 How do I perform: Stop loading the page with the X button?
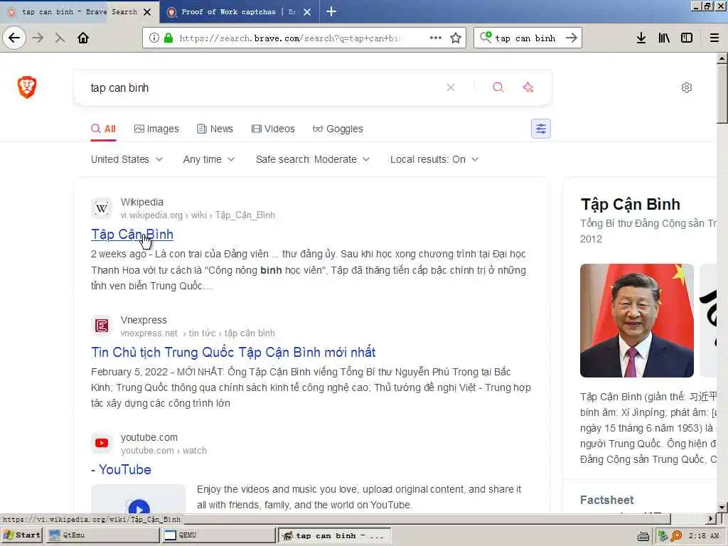[60, 38]
